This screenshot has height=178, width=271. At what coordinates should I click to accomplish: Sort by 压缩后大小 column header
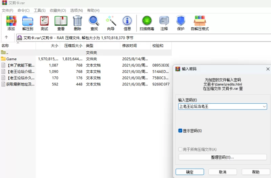pos(72,46)
